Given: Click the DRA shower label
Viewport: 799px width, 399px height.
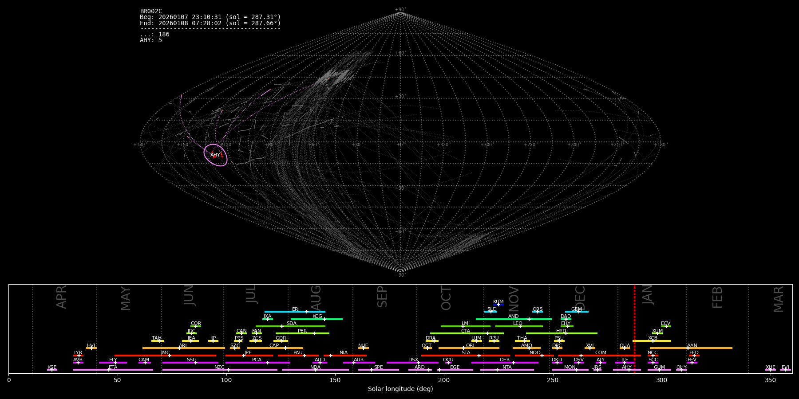Looking at the screenshot, I should pyautogui.click(x=431, y=338).
